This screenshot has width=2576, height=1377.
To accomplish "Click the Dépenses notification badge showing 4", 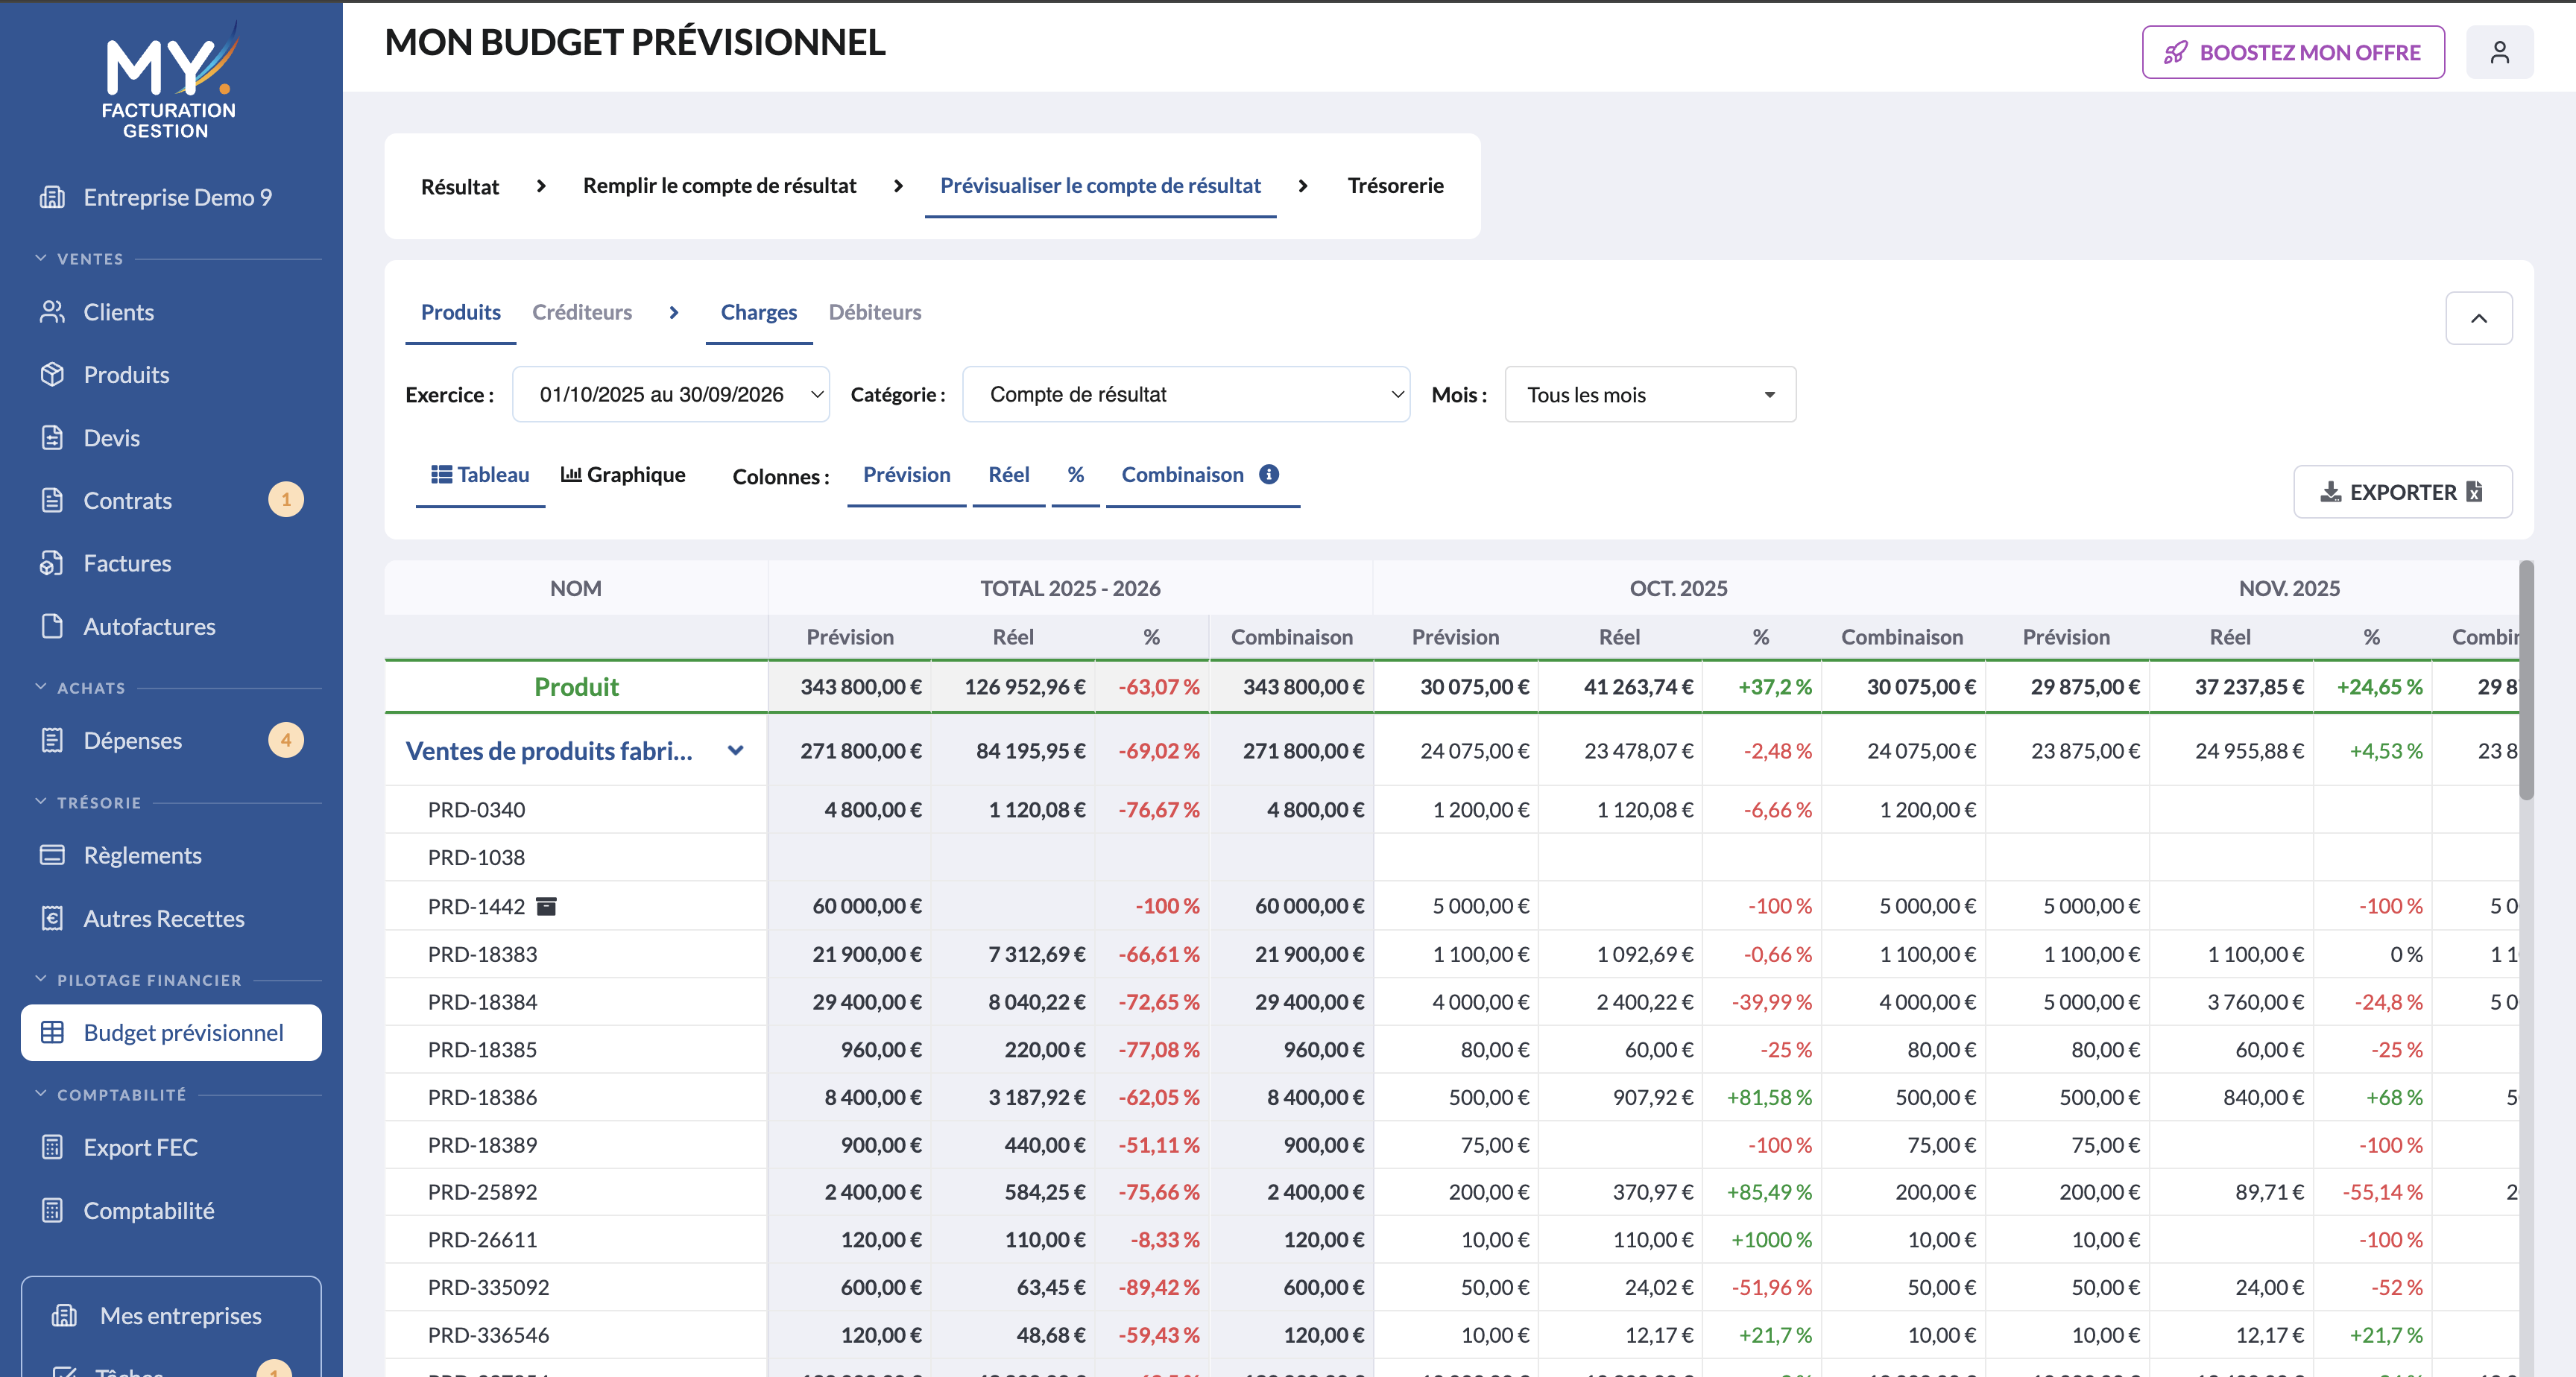I will click(286, 740).
